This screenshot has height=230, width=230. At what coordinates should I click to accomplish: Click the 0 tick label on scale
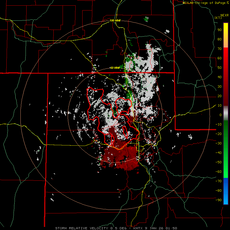coord(220,115)
